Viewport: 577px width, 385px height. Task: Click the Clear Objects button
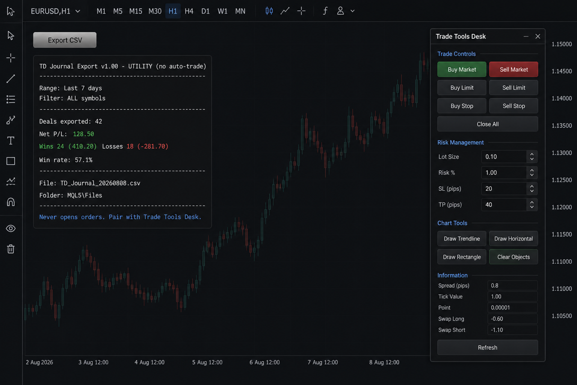coord(514,257)
